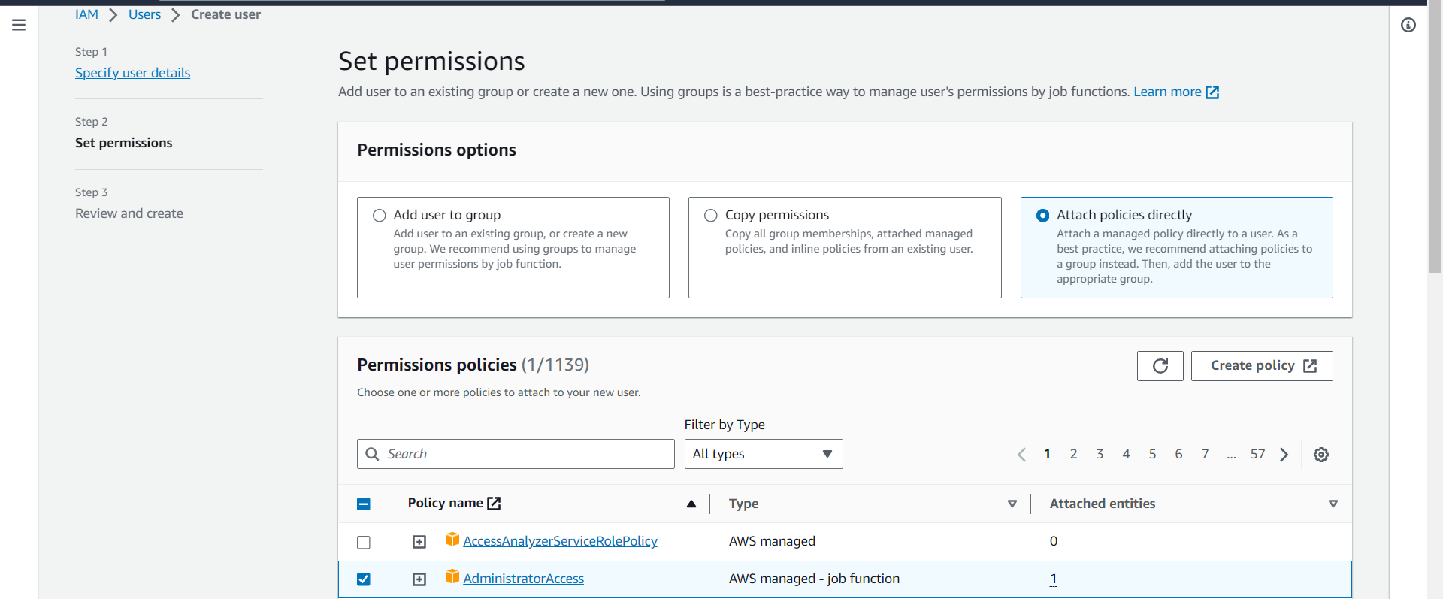Go to pagination page 6
This screenshot has width=1443, height=599.
pyautogui.click(x=1178, y=454)
